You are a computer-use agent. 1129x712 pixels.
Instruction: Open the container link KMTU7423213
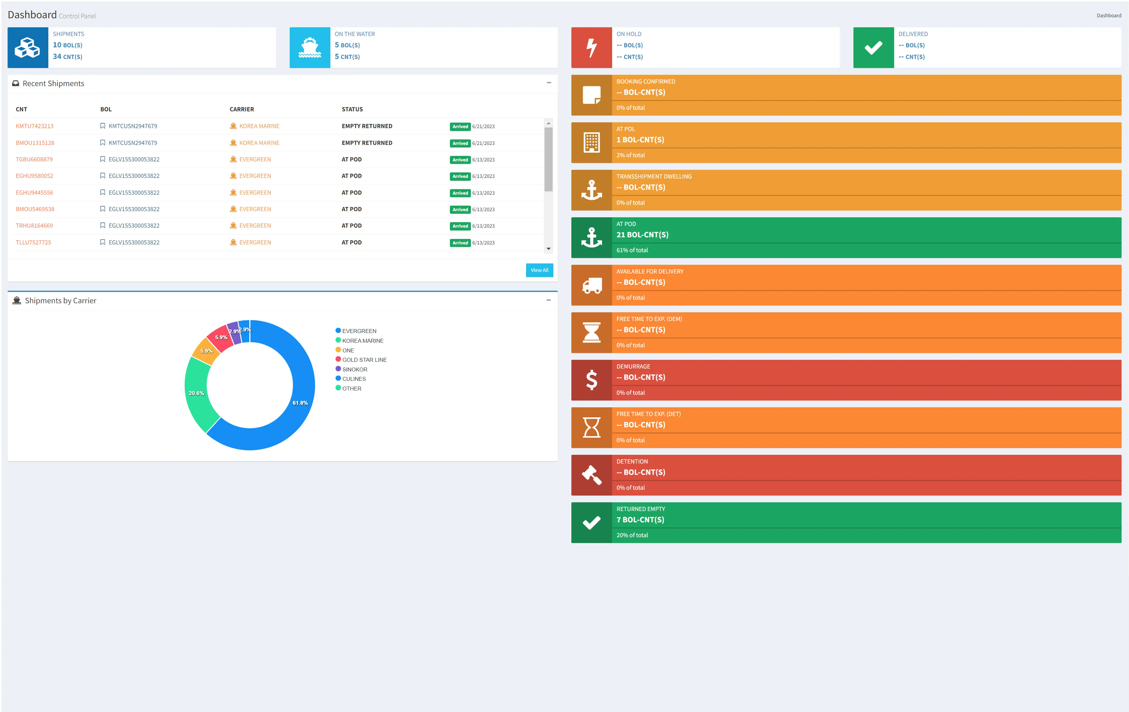[34, 126]
